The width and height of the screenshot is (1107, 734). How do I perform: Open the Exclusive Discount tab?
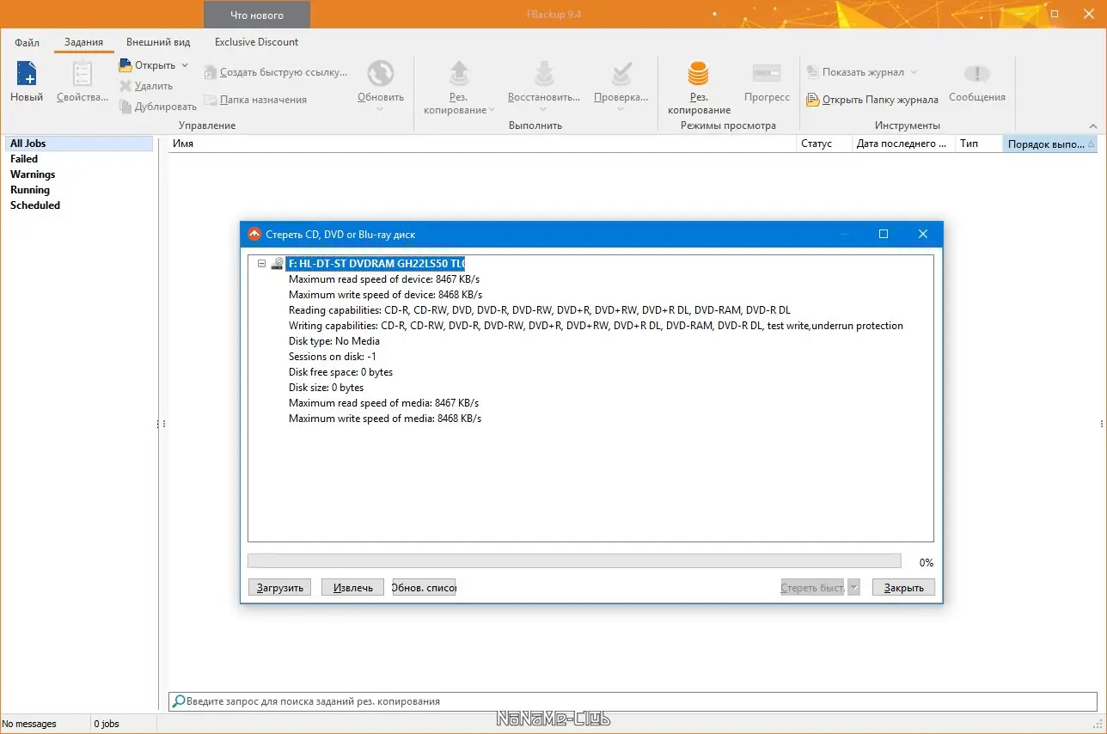tap(256, 41)
